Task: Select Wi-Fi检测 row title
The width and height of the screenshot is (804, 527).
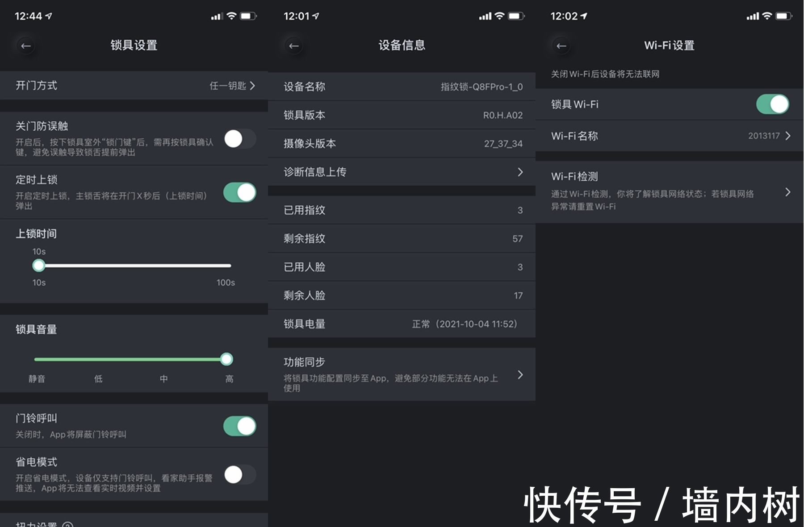Action: tap(574, 177)
